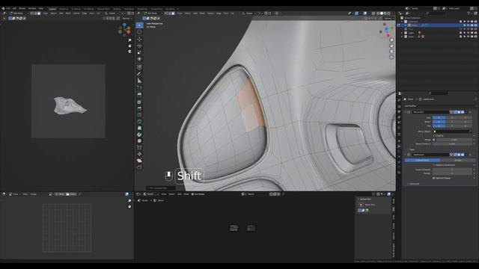Switch main viewport to vertex select mode

click(166, 13)
